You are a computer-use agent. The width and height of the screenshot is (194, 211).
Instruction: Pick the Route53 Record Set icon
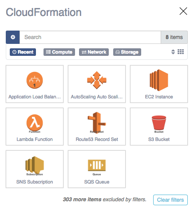tap(97, 123)
